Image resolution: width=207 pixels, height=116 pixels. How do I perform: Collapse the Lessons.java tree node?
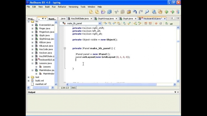pyautogui.click(x=32, y=63)
